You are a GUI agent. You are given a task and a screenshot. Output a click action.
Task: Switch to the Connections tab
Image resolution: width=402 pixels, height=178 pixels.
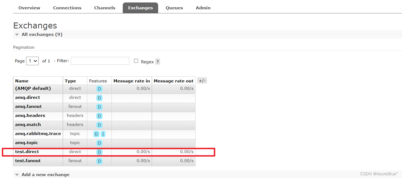pos(67,8)
